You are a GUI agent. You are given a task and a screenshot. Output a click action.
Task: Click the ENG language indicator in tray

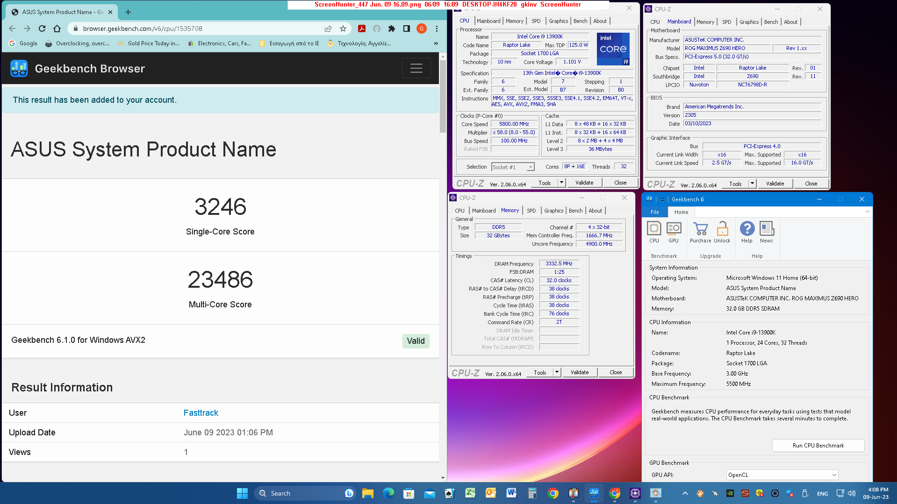click(822, 493)
